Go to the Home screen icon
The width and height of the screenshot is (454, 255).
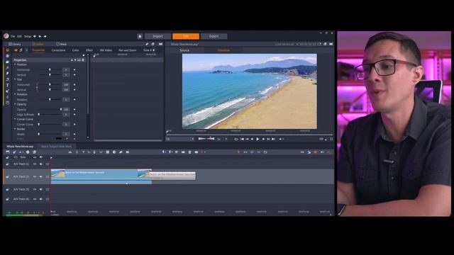tap(140, 36)
